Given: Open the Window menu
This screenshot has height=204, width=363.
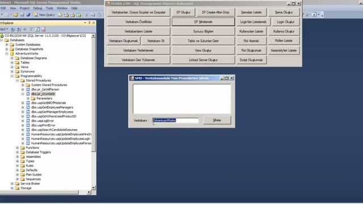Looking at the screenshot, I should coord(62,8).
